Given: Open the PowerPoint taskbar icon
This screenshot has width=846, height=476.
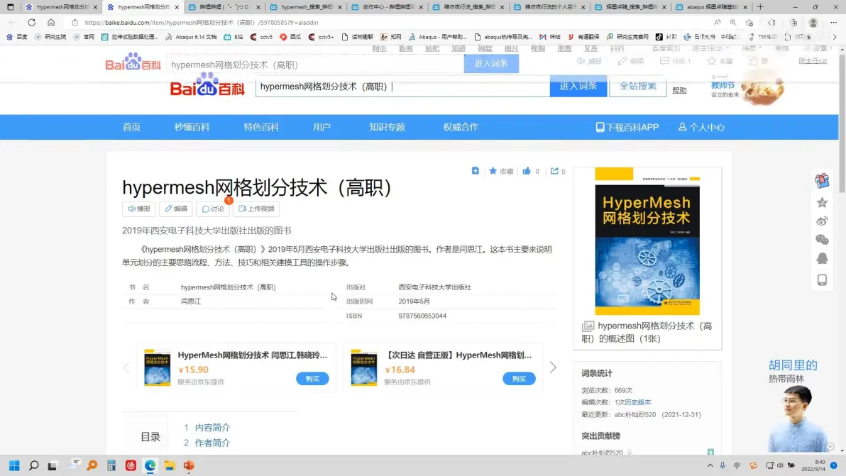Looking at the screenshot, I should coord(189,466).
